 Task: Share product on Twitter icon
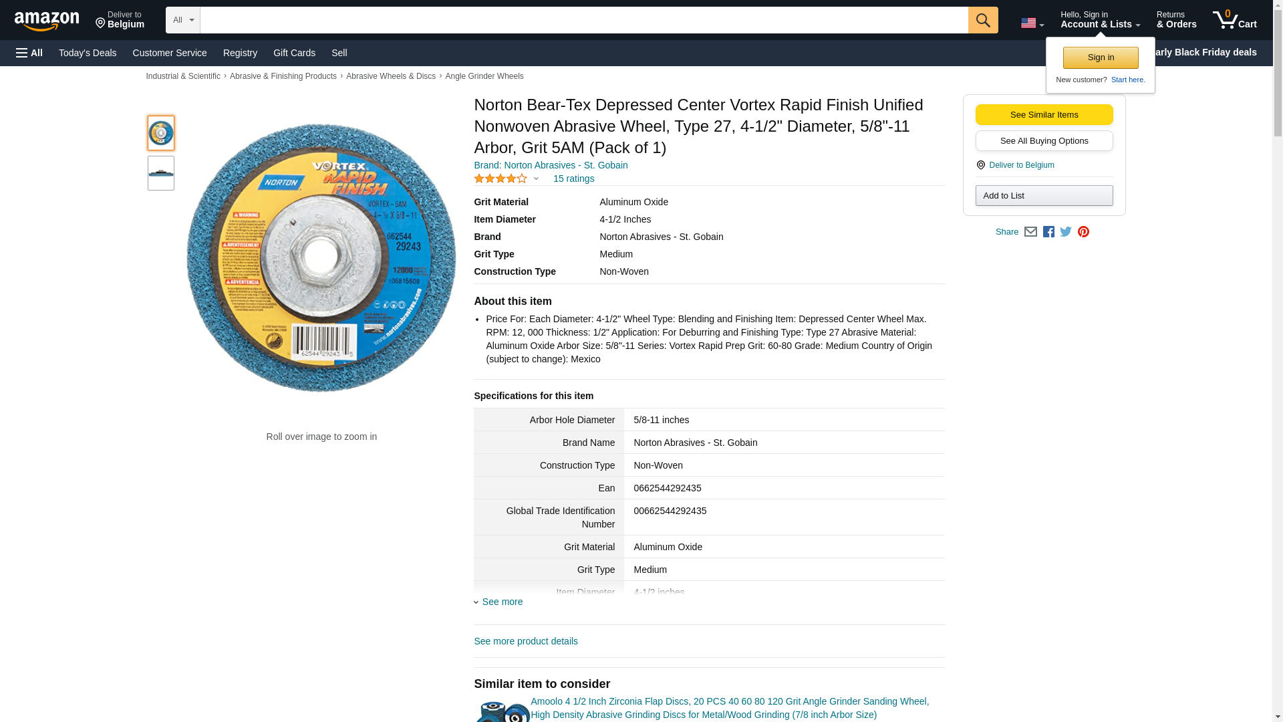click(1066, 232)
